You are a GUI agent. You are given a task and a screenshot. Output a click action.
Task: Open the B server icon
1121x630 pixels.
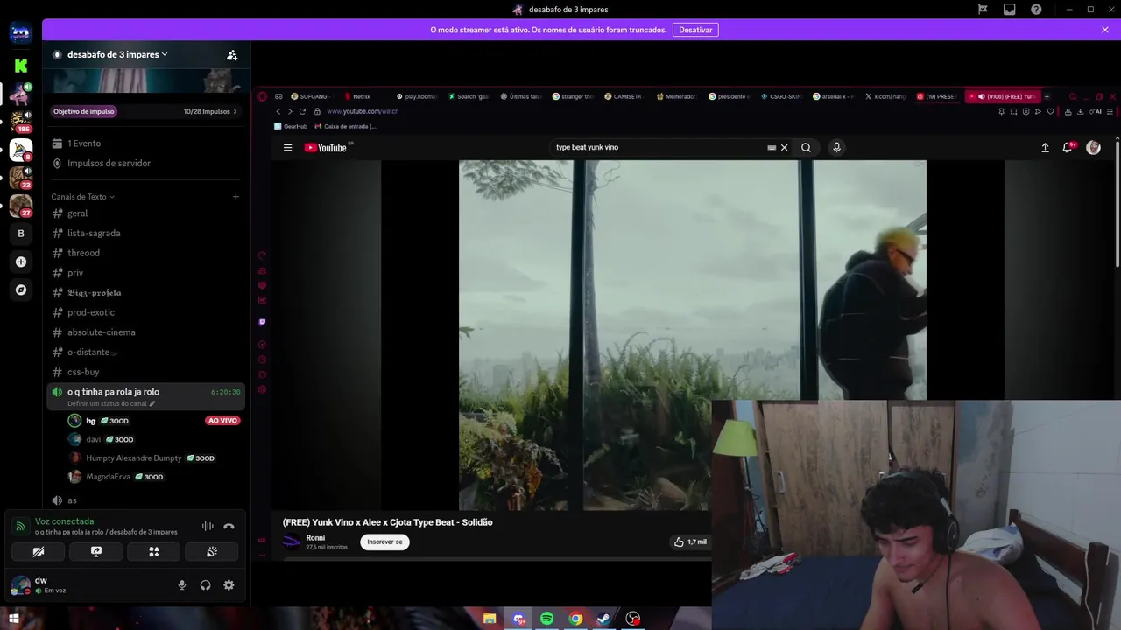coord(21,234)
